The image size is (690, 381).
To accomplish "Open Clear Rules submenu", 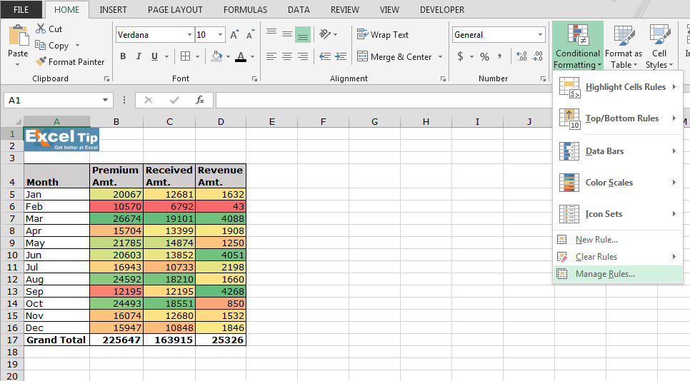I will [x=617, y=257].
